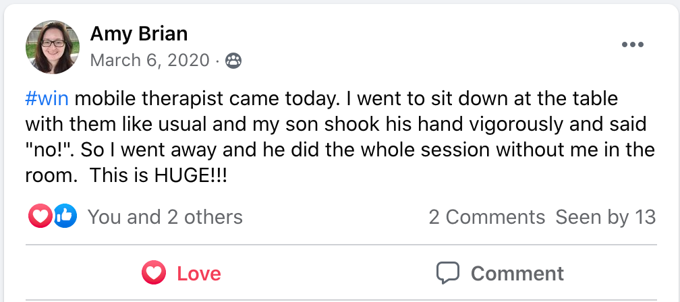Open the March 6, 2020 timestamp
The image size is (680, 302).
point(150,61)
